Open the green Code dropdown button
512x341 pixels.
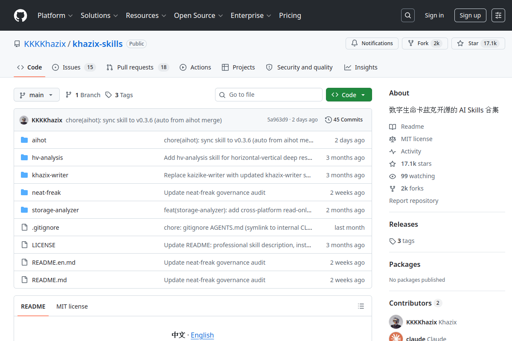point(349,95)
